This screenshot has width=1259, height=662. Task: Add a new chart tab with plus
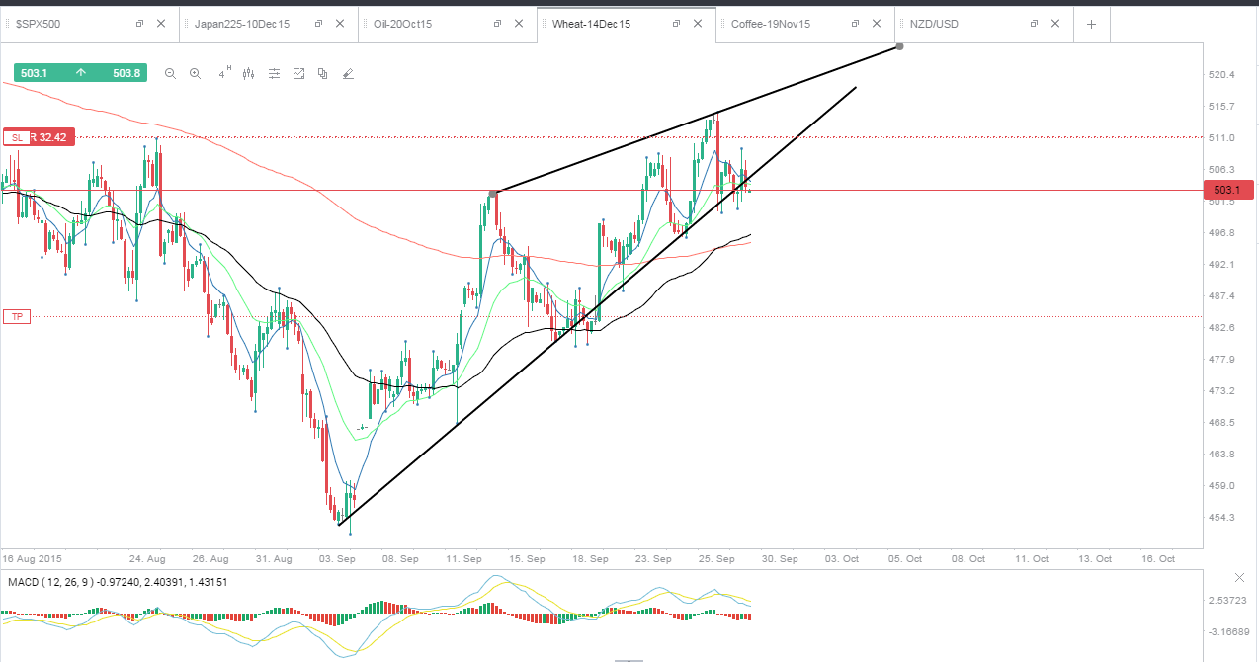(x=1091, y=24)
